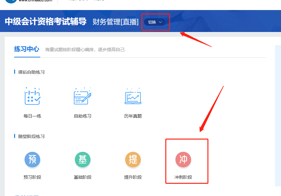Open the chevron arrow next to 切换
This screenshot has height=196, width=281.
(161, 22)
